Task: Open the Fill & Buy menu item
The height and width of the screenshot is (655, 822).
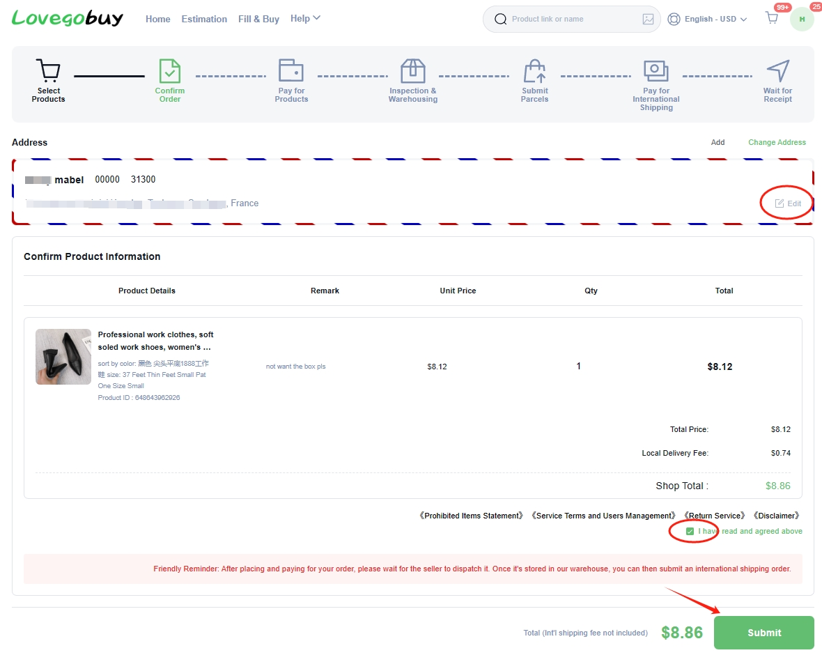Action: pos(258,19)
